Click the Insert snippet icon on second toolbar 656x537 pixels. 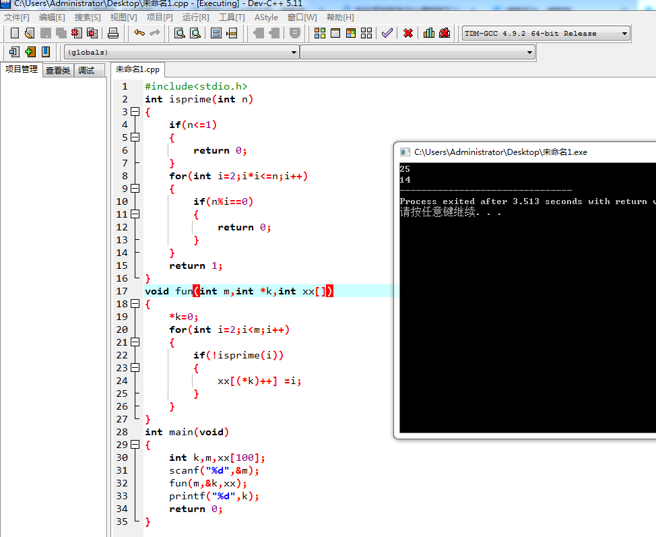point(13,52)
